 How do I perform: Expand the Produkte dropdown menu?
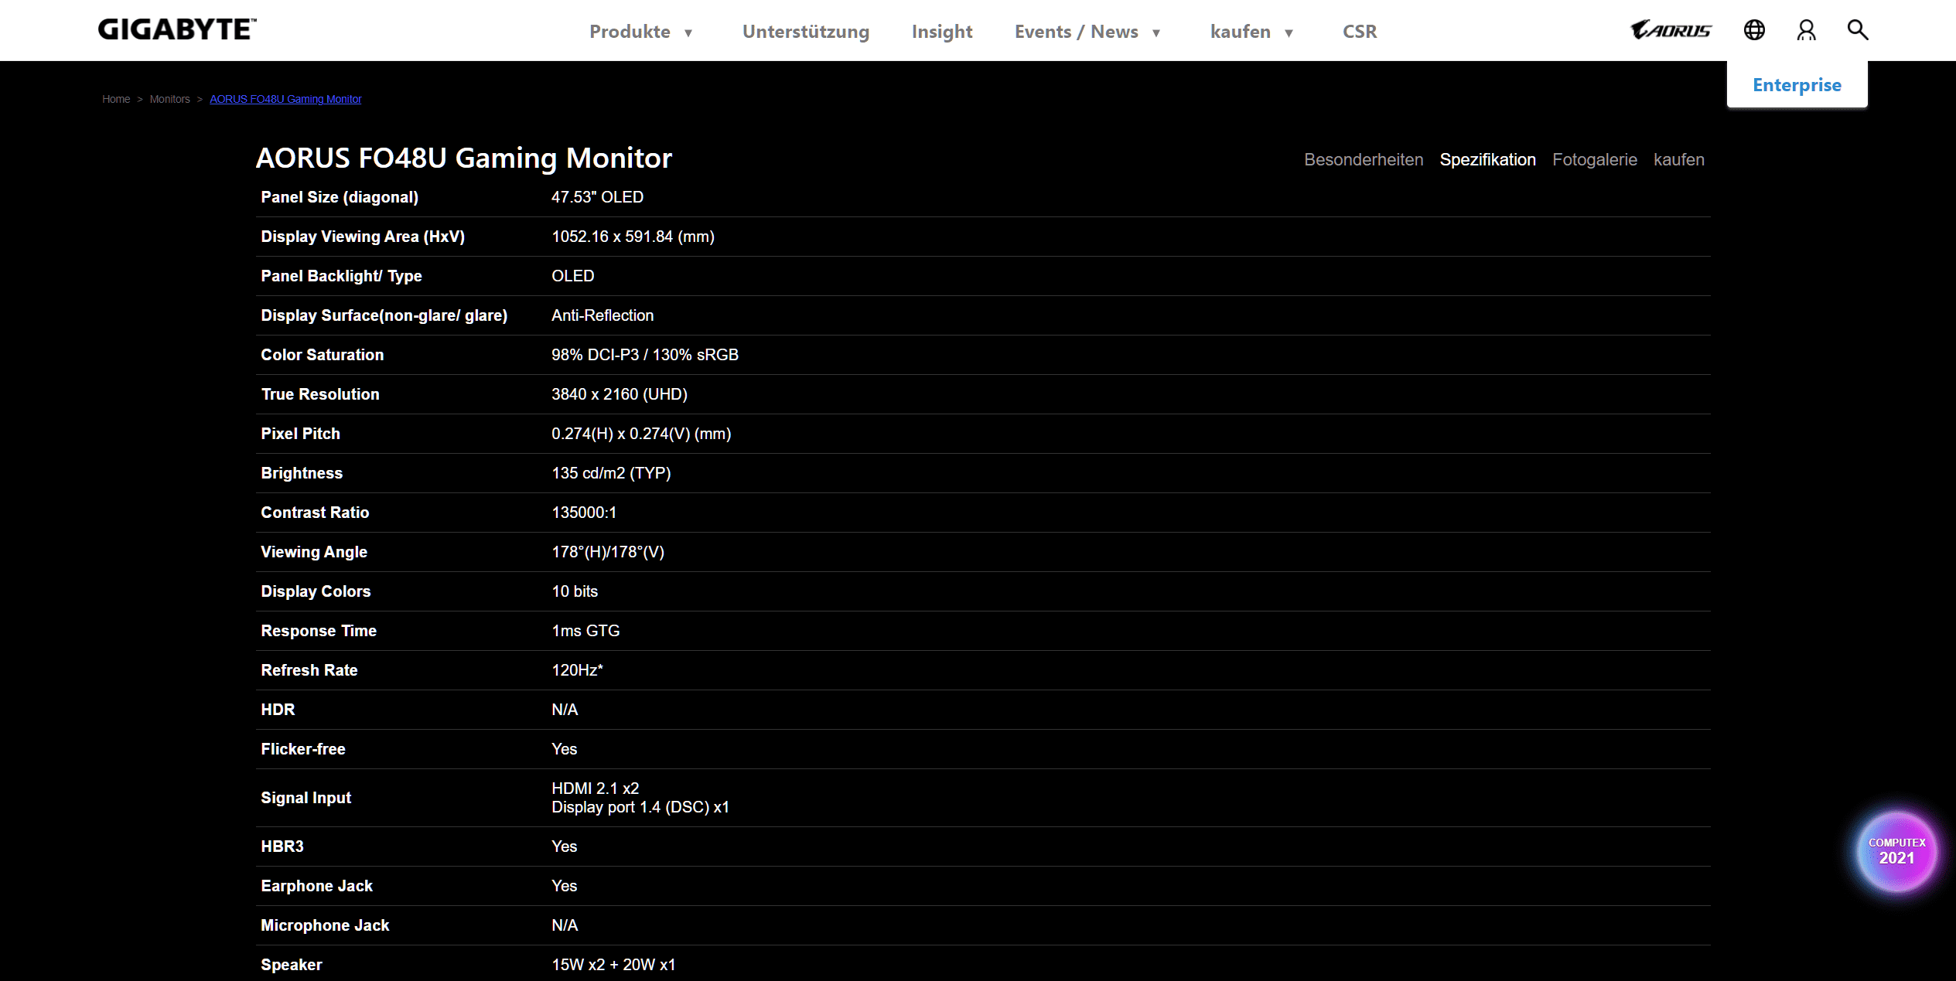pos(641,32)
